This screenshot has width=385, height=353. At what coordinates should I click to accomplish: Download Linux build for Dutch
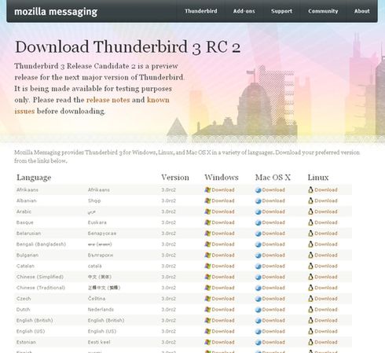tap(326, 310)
